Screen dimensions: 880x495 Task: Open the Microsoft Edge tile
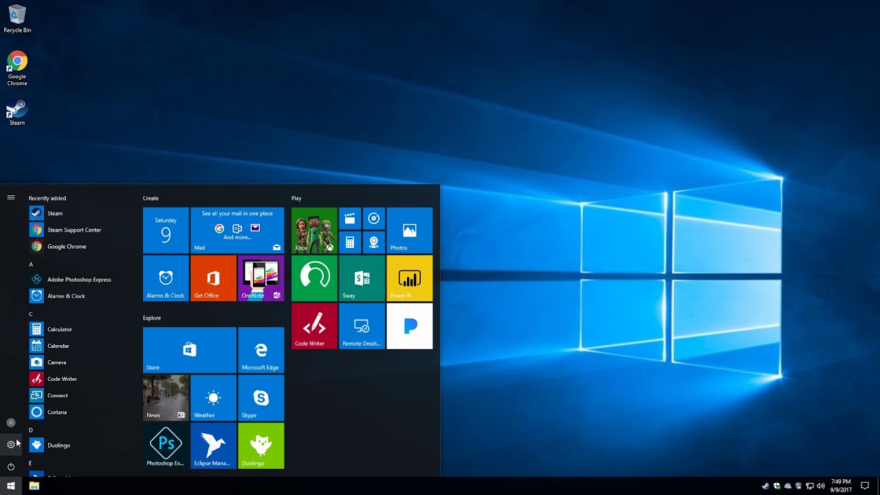(x=261, y=350)
